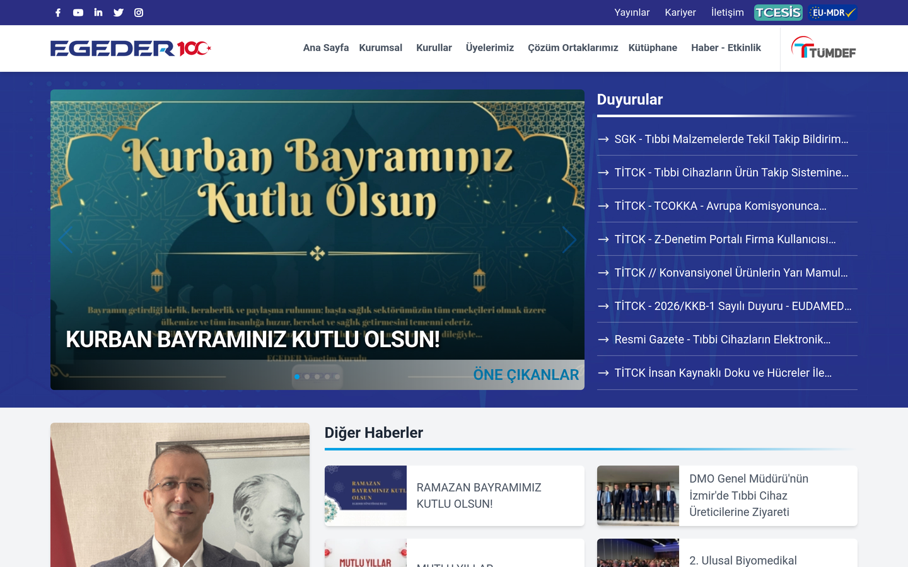Open TİTCK Ürün Takip Sistemine announcement
Image resolution: width=908 pixels, height=567 pixels.
point(727,173)
